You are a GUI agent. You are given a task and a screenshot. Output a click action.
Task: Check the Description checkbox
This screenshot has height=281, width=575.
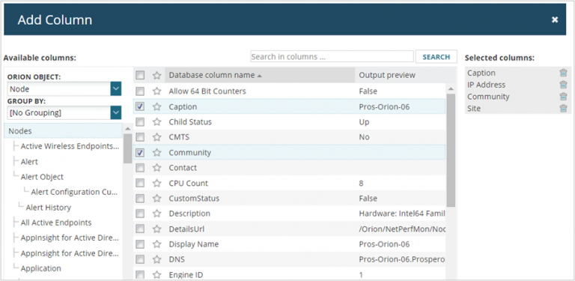click(140, 214)
